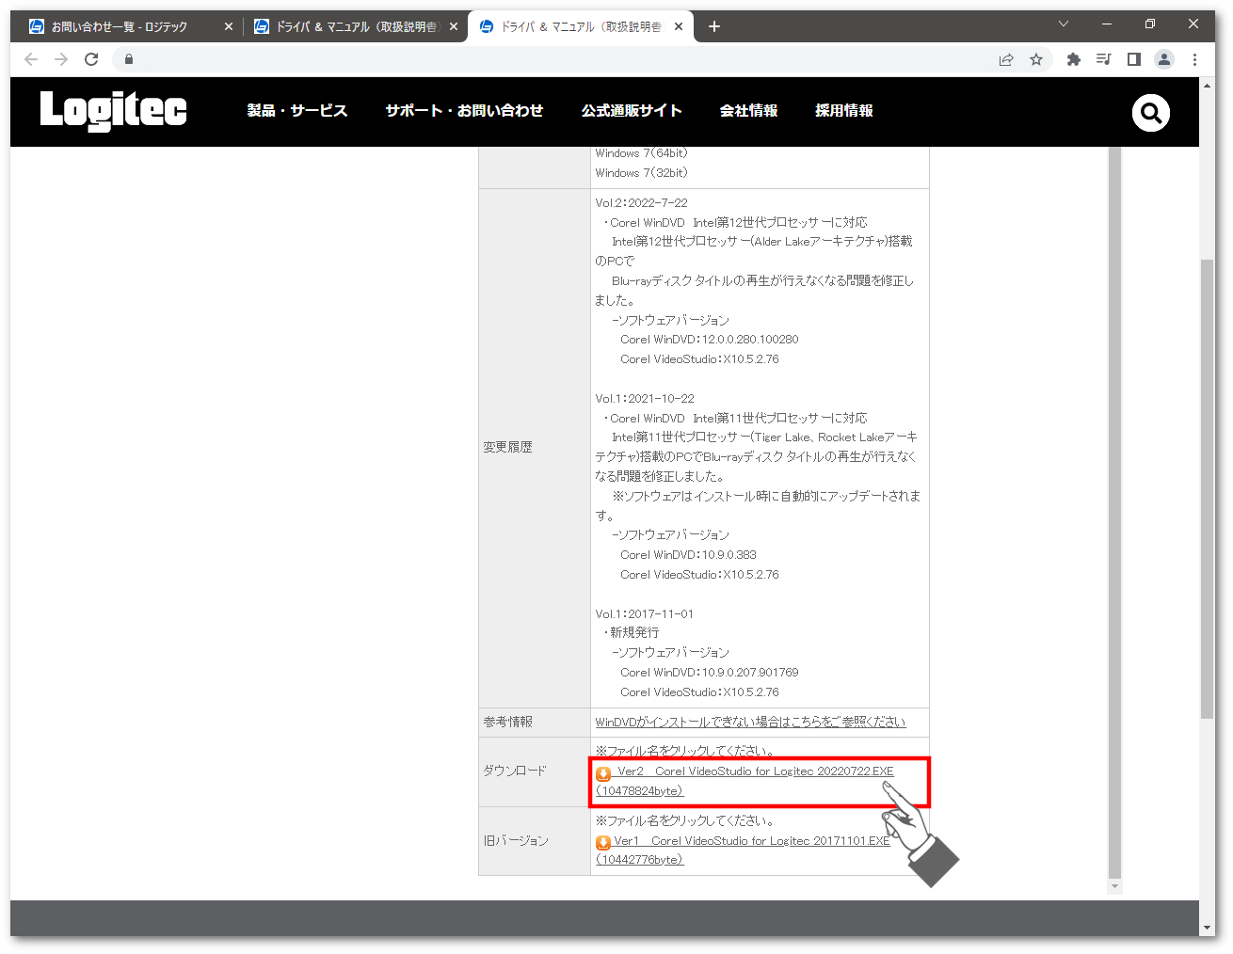Image resolution: width=1233 pixels, height=954 pixels.
Task: Select the text Corel WinDVD:10.9.0.207.901769
Action: click(709, 673)
